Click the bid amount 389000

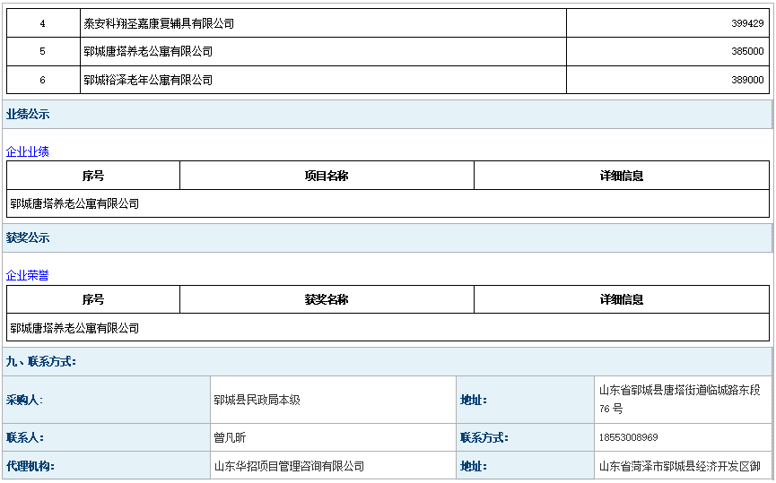pyautogui.click(x=747, y=81)
